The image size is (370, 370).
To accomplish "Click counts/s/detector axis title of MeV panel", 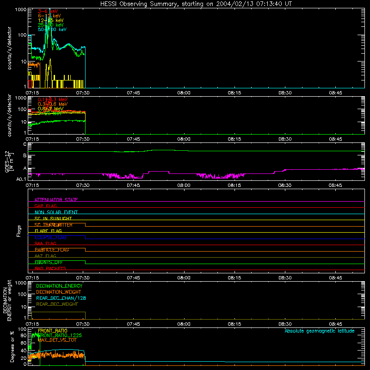I will pyautogui.click(x=9, y=115).
